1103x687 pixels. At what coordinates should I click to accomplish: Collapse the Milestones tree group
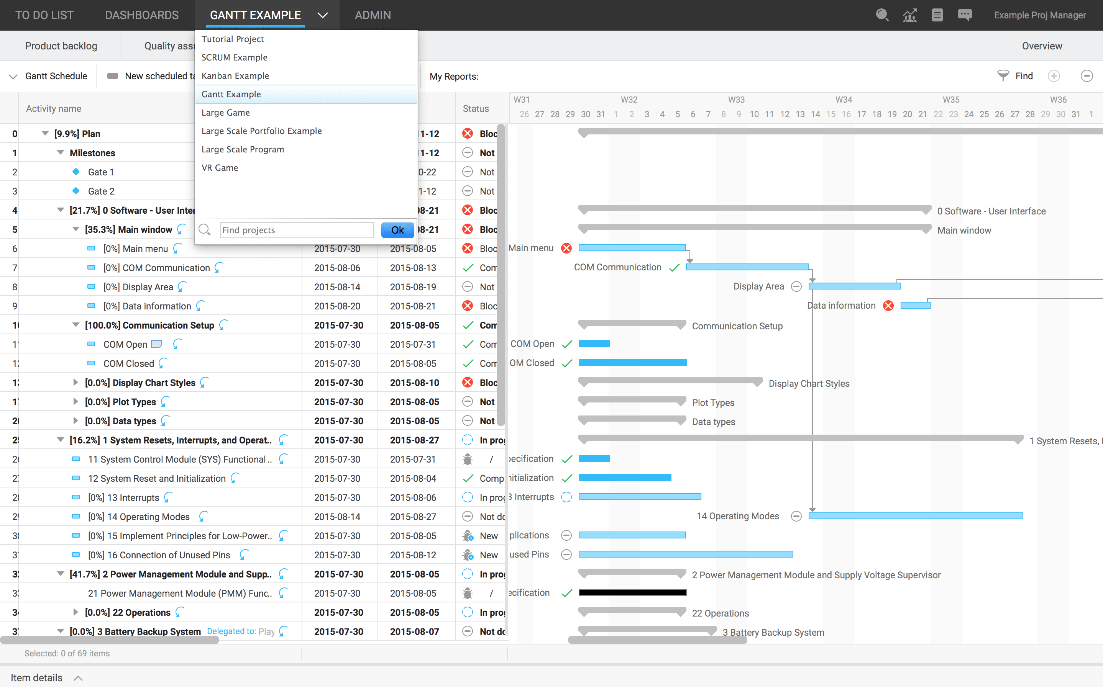[x=61, y=153]
